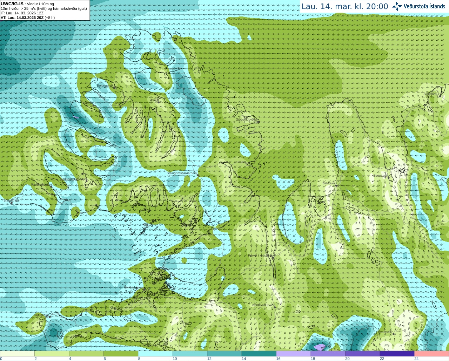Click the 'VT: Lau. 14.03.2026 20Z (+8 h)' line
The width and height of the screenshot is (449, 361).
click(28, 18)
